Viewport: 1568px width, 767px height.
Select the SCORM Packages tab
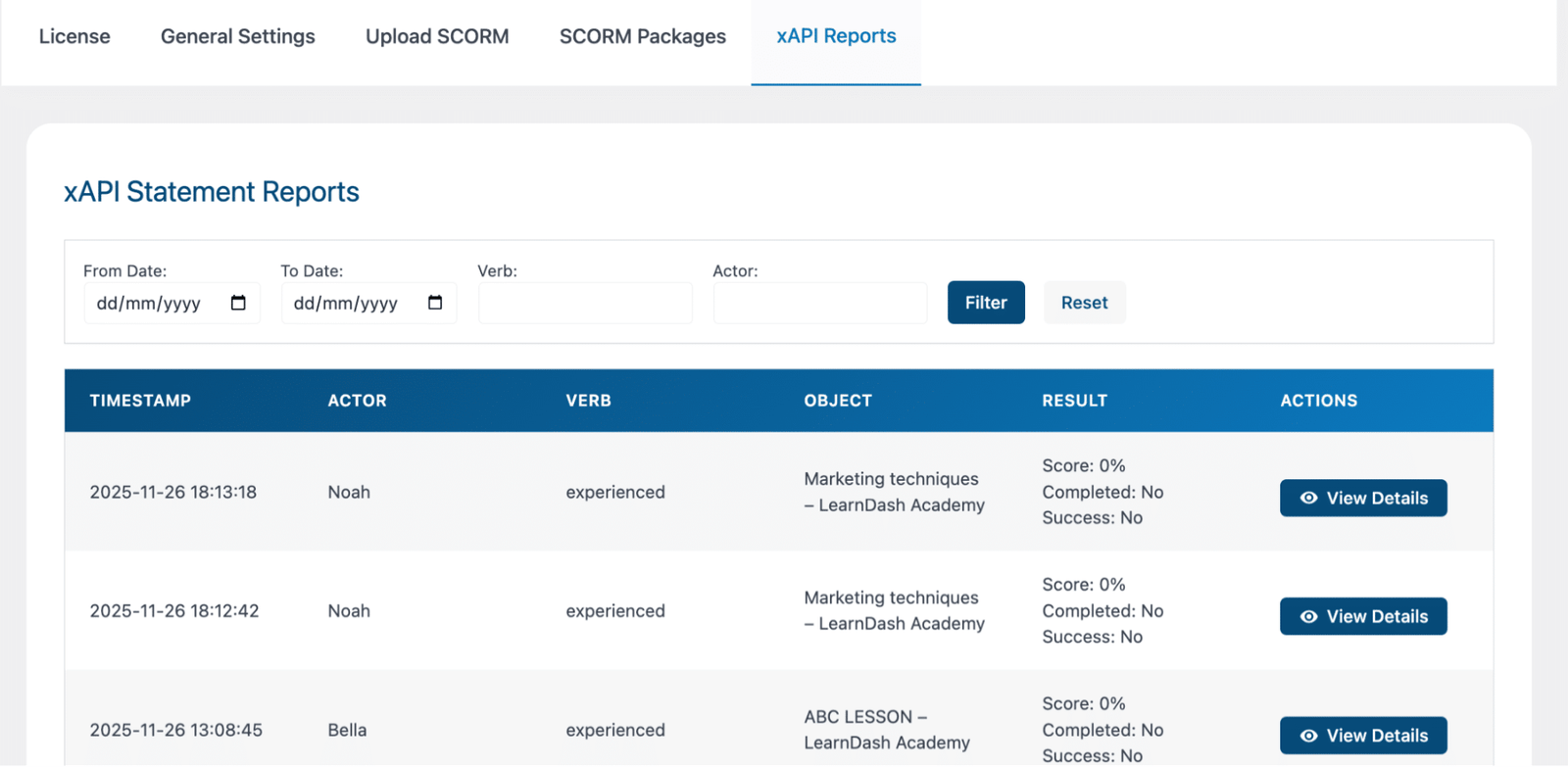tap(643, 36)
